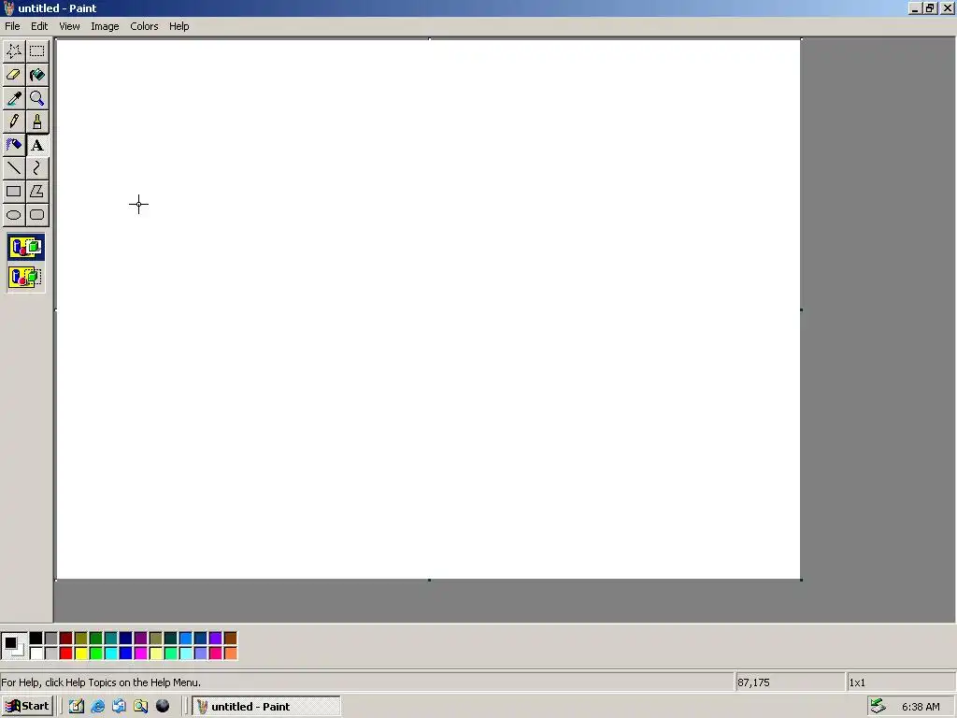Open the View menu

pyautogui.click(x=69, y=26)
